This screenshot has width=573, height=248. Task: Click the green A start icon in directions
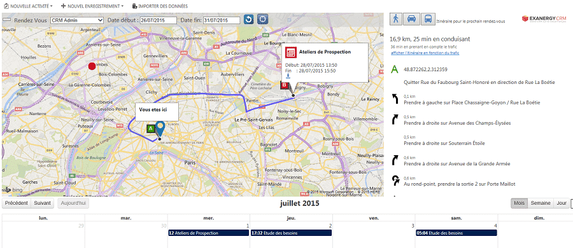pos(394,69)
